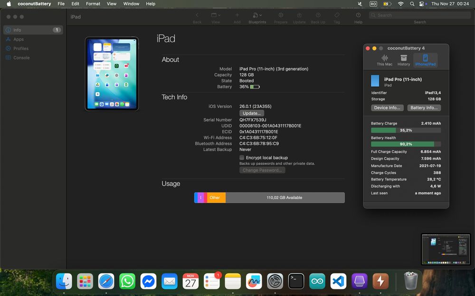
Task: Click the Prepare toolbar icon
Action: click(x=281, y=15)
